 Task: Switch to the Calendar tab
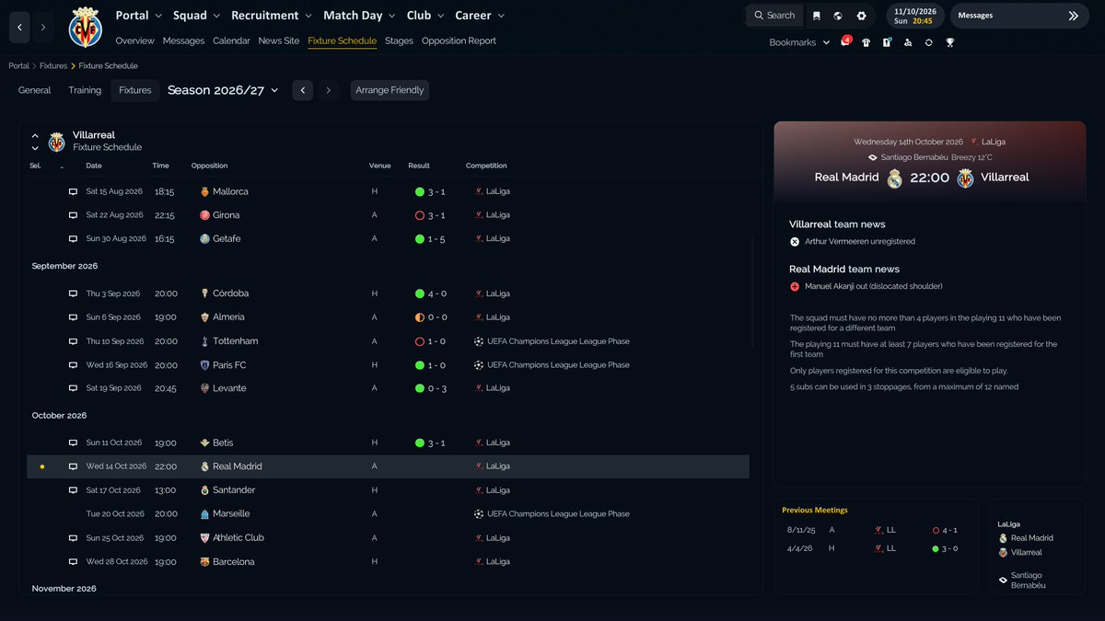pyautogui.click(x=231, y=41)
